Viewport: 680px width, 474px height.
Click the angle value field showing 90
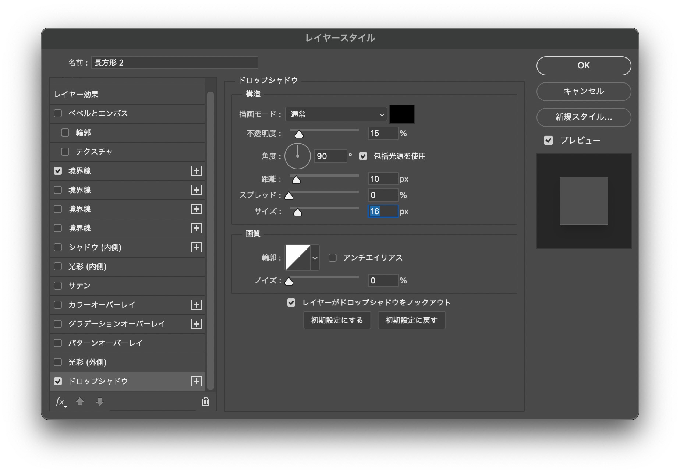click(330, 156)
